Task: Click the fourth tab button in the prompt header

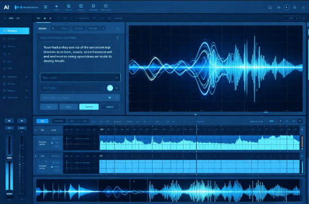Action: pos(93,28)
